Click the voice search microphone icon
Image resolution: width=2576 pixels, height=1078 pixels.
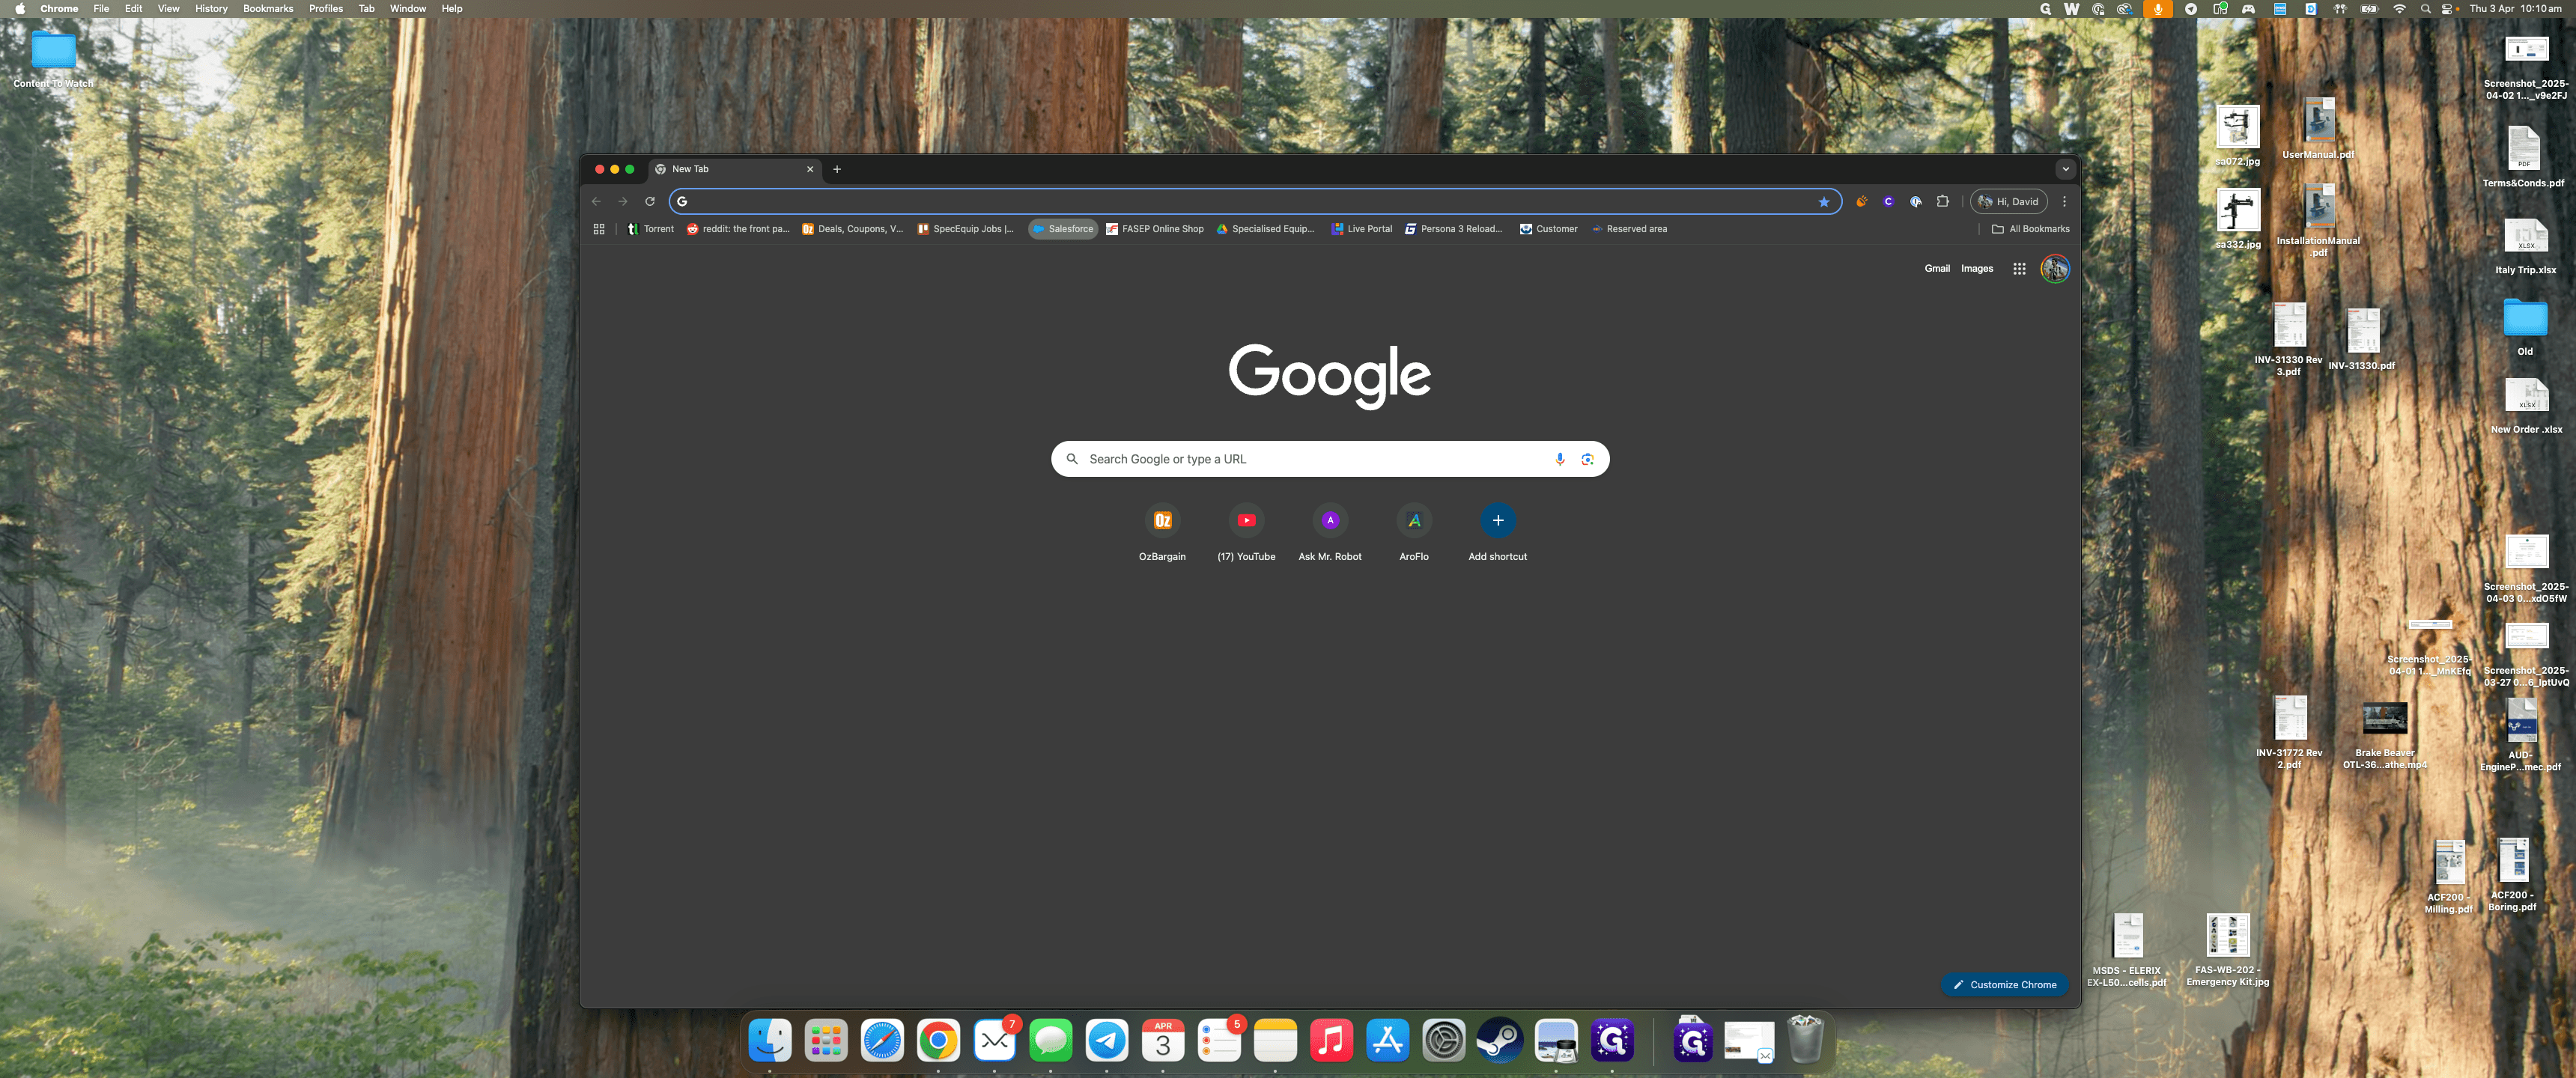pos(1560,459)
